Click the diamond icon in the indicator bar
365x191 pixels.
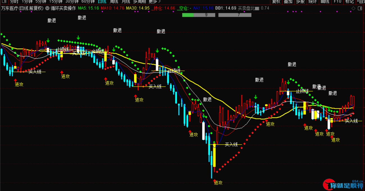click(353, 8)
